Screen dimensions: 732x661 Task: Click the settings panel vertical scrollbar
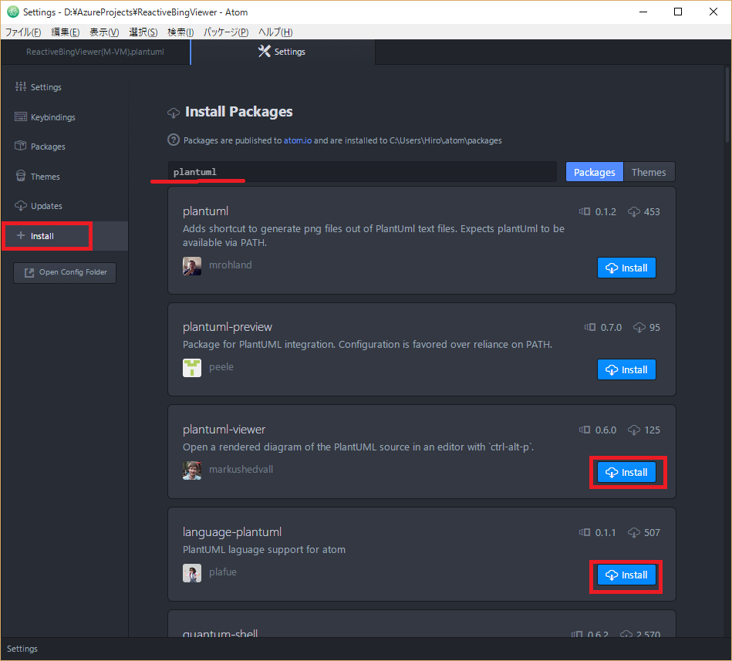coord(727,105)
